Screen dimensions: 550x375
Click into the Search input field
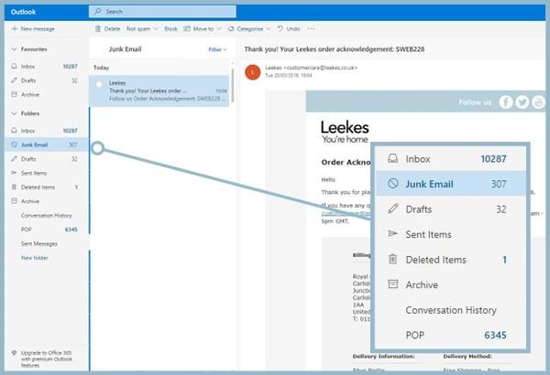pyautogui.click(x=162, y=12)
